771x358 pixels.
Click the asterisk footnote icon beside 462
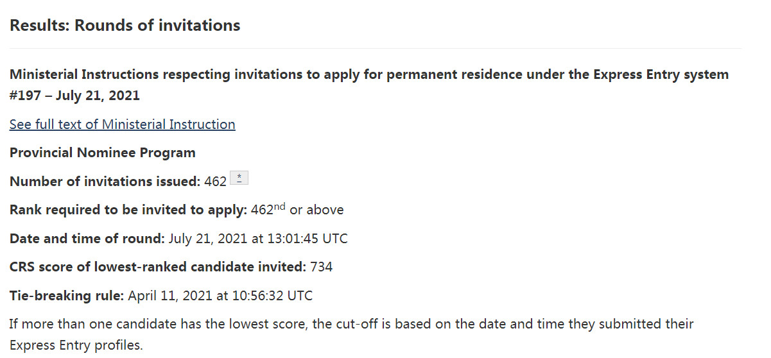pyautogui.click(x=239, y=178)
